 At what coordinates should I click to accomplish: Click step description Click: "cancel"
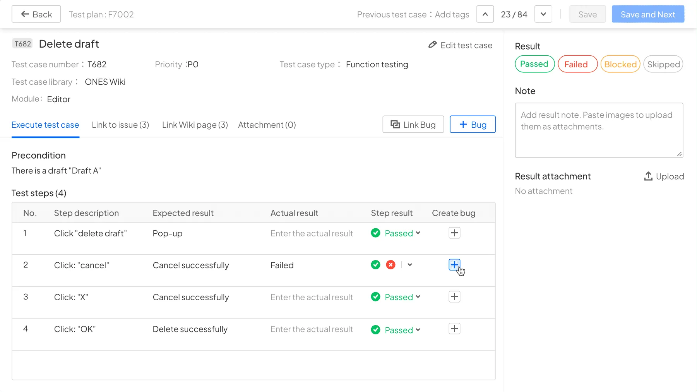[x=82, y=265]
